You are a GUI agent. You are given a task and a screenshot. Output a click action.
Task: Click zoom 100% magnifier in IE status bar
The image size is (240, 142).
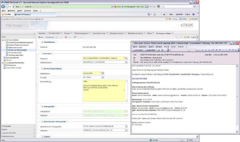pos(187,140)
